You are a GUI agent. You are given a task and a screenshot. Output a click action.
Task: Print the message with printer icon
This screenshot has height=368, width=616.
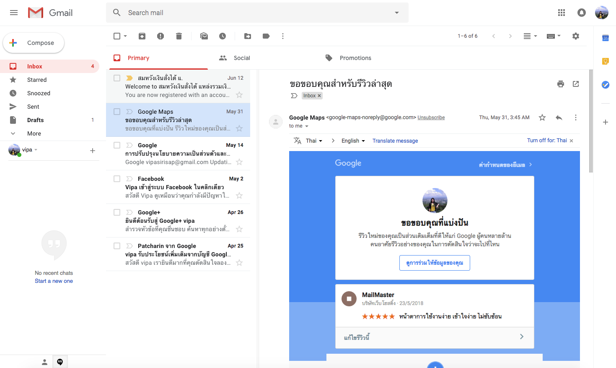pos(561,84)
